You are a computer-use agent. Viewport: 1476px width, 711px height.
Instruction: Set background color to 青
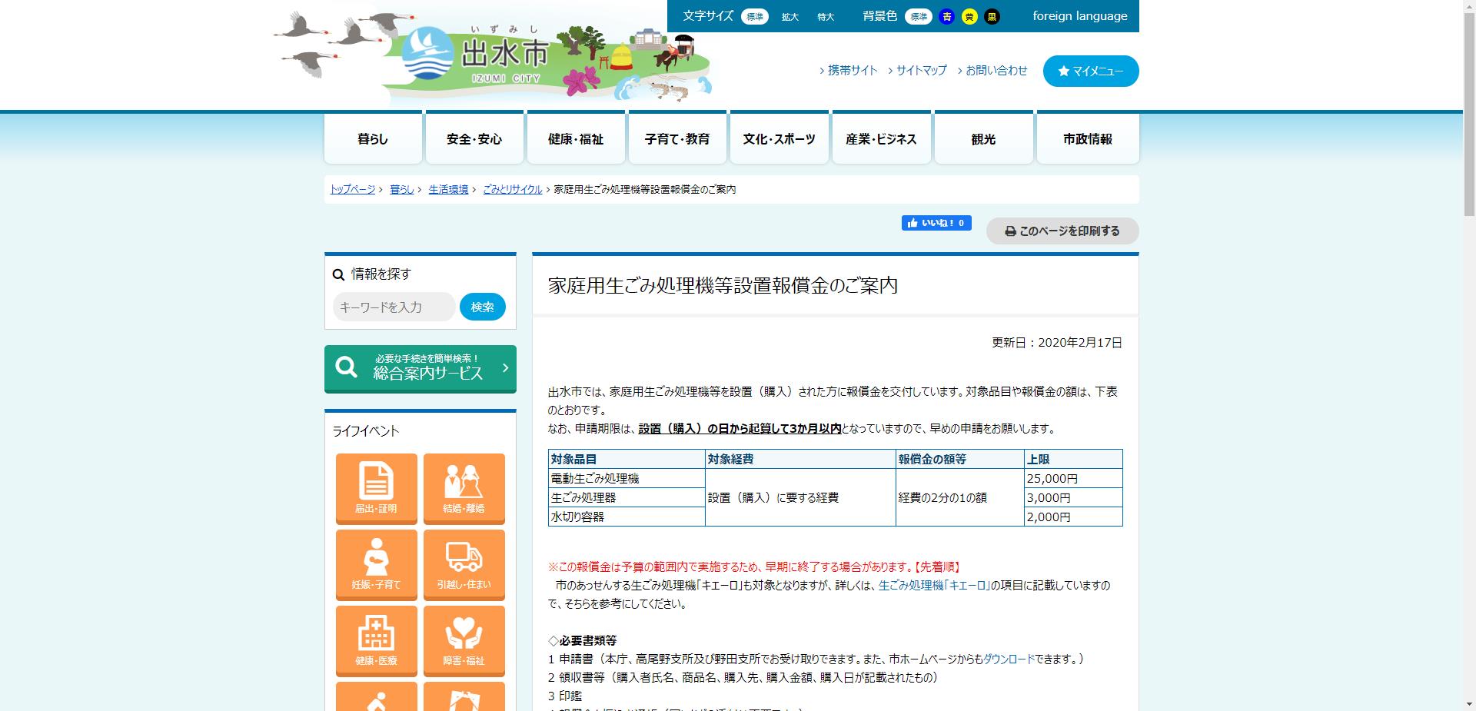[946, 15]
